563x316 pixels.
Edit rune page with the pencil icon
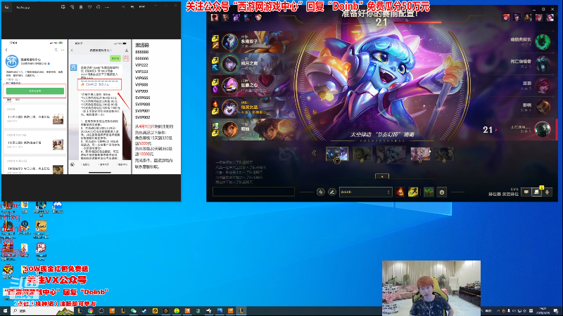[x=332, y=192]
